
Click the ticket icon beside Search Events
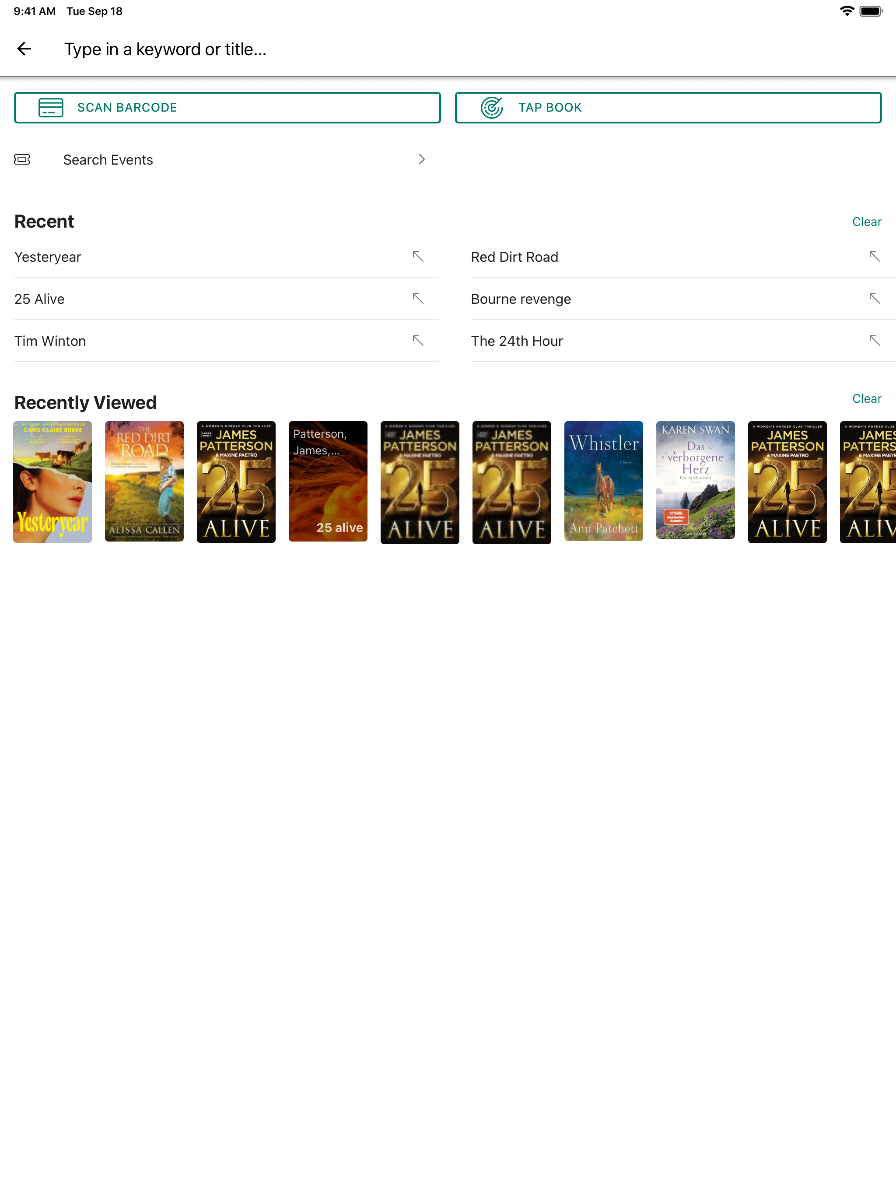click(22, 159)
